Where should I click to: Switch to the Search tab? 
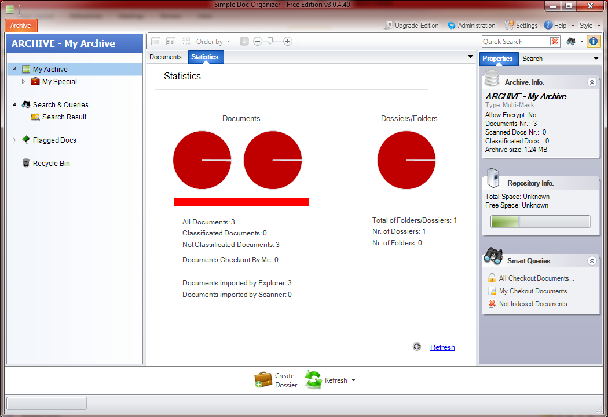(532, 58)
